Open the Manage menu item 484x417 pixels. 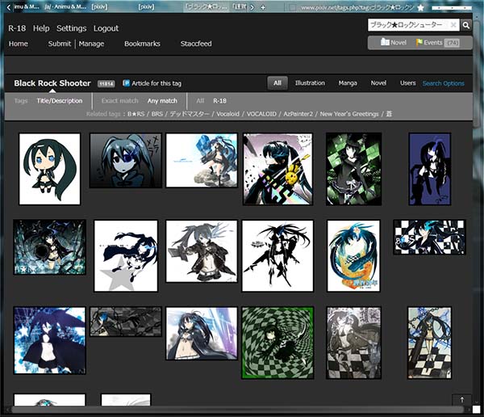(x=91, y=44)
